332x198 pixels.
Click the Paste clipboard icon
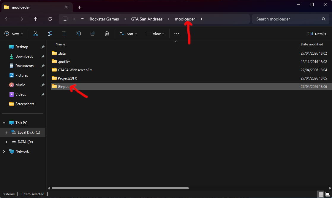coord(64,34)
